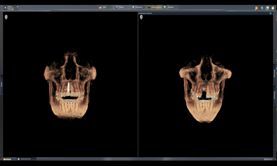This screenshot has height=166, width=277.
Task: Expand the Galerie side tab on left edge
Action: [x=1, y=84]
